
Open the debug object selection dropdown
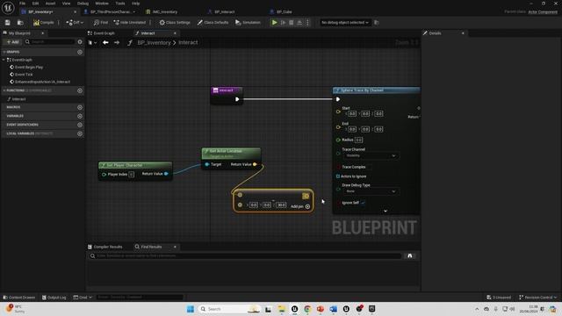(345, 22)
